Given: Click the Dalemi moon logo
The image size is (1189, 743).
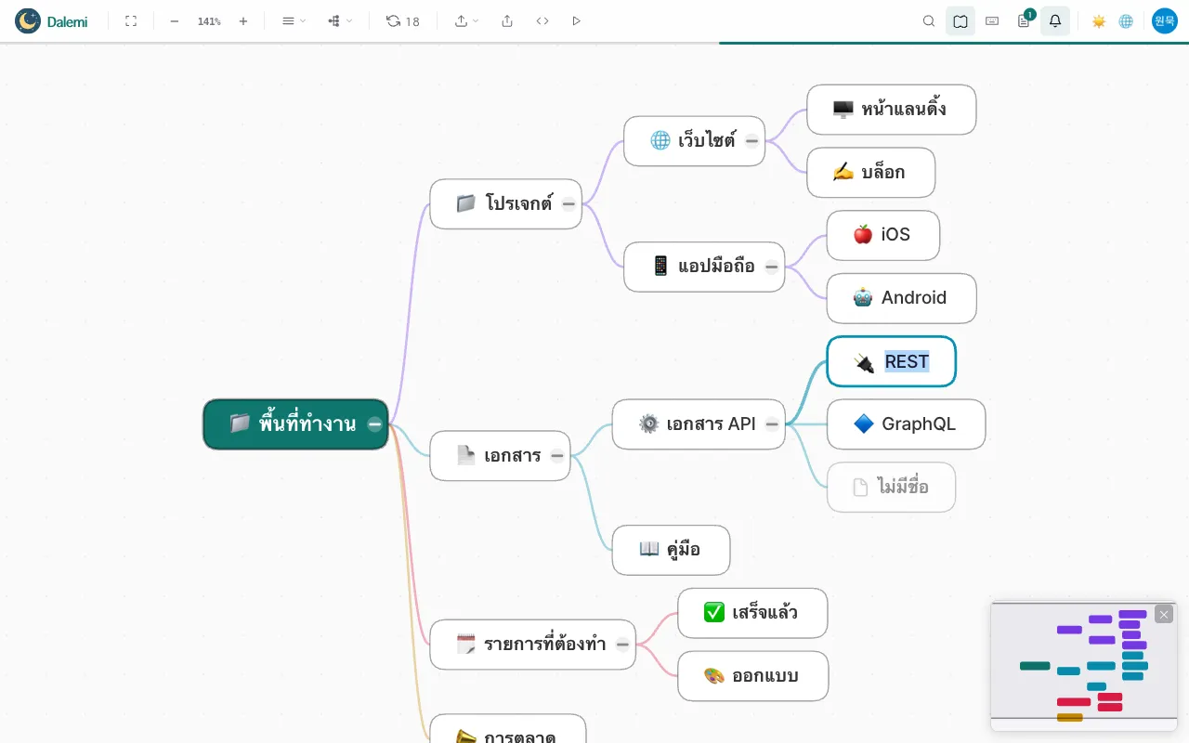Looking at the screenshot, I should point(28,20).
